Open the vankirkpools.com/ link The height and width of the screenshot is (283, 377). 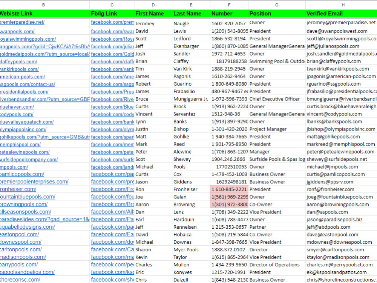pyautogui.click(x=19, y=69)
